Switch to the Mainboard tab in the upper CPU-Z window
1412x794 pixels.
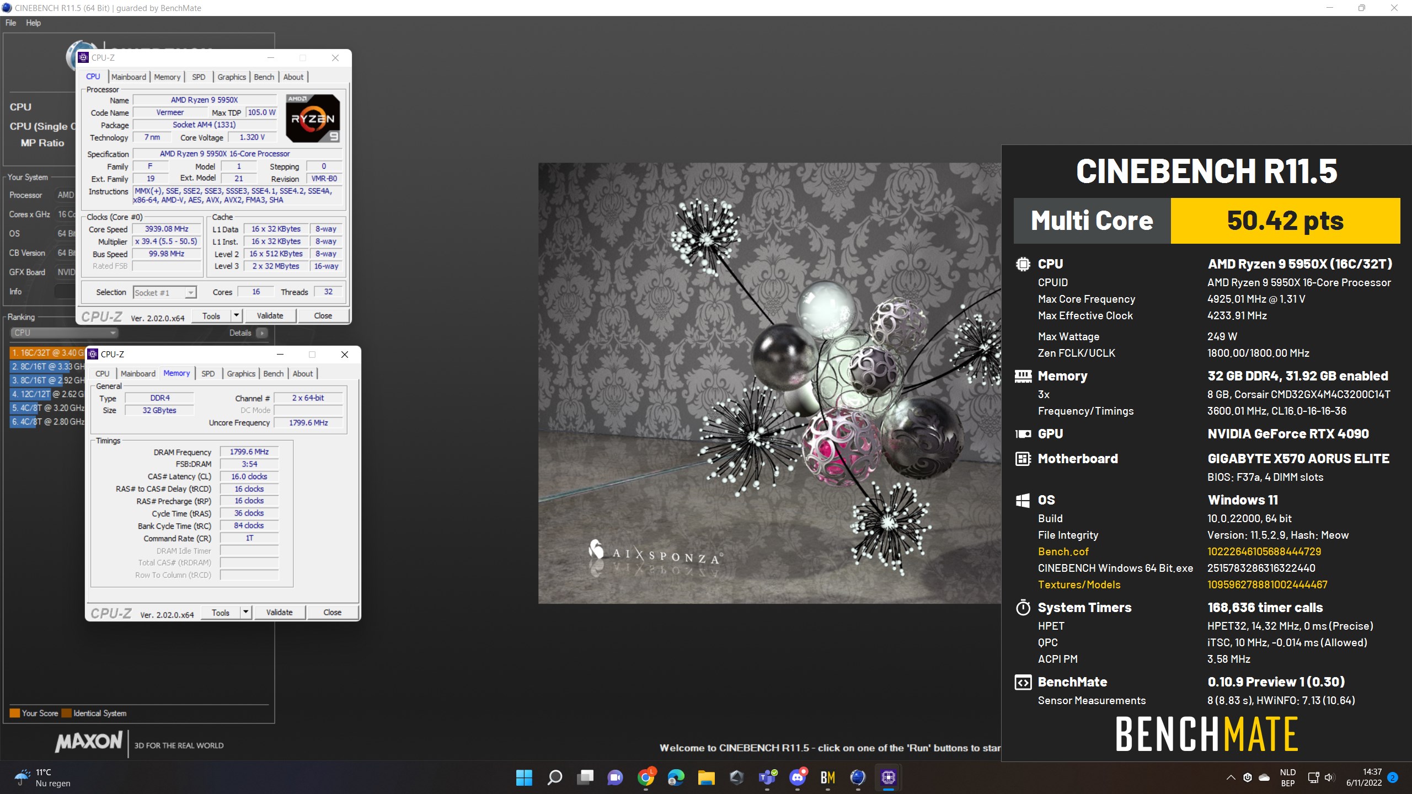pyautogui.click(x=129, y=77)
